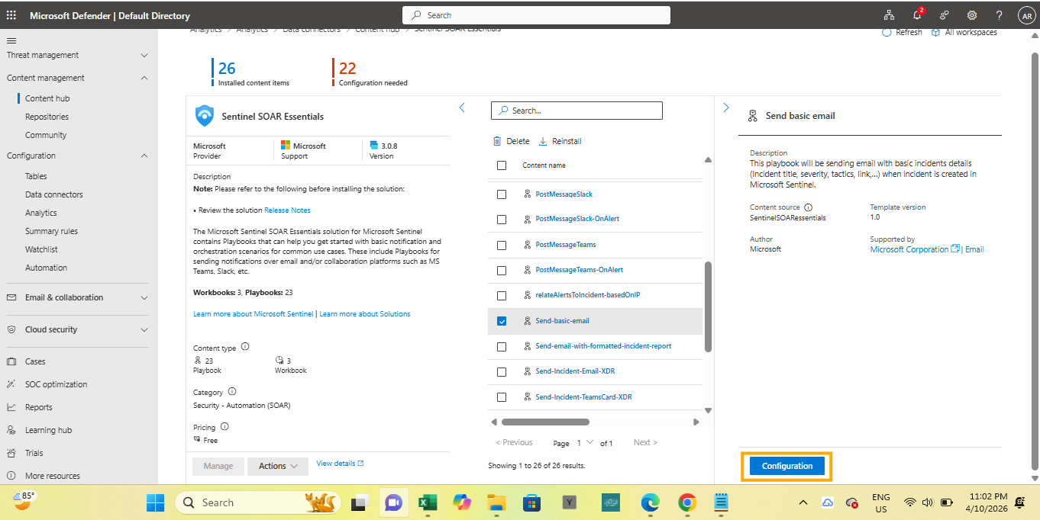Screen dimensions: 1040x520
Task: Open the AR account avatar
Action: [1025, 15]
